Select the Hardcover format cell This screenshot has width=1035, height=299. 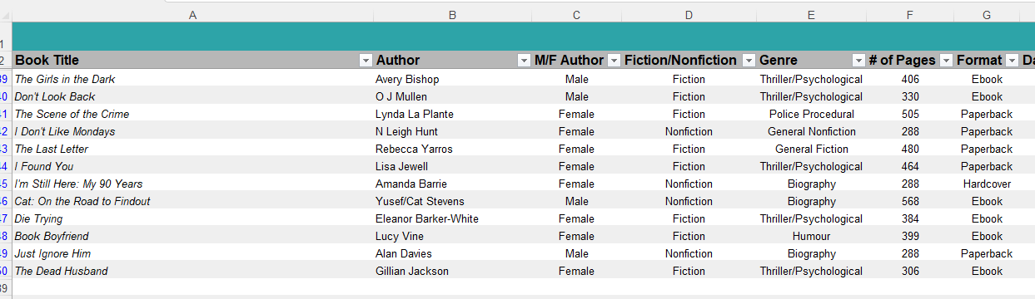coord(987,184)
